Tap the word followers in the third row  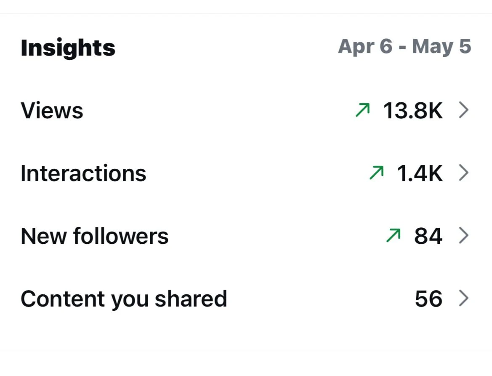[121, 236]
